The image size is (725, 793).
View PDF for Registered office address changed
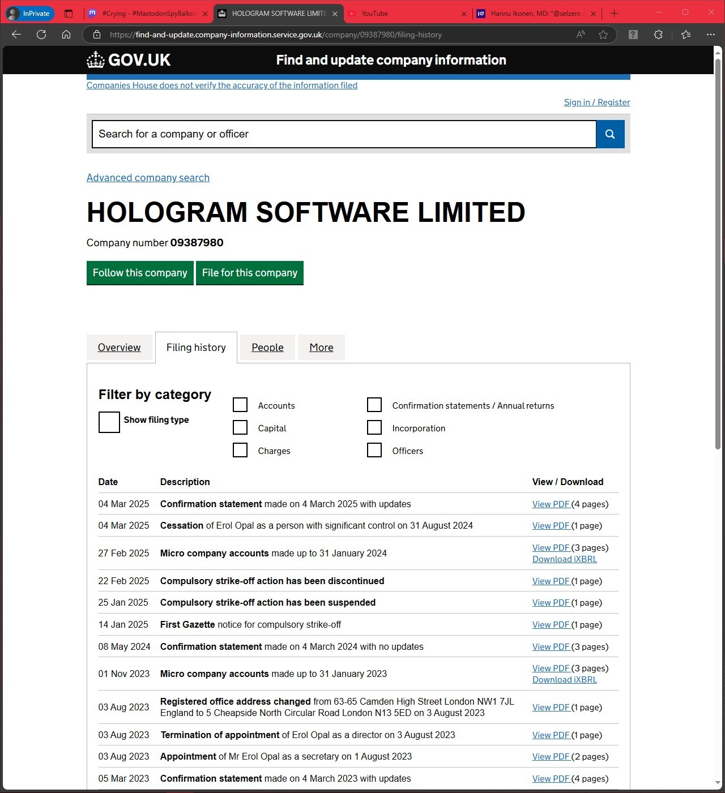[551, 708]
